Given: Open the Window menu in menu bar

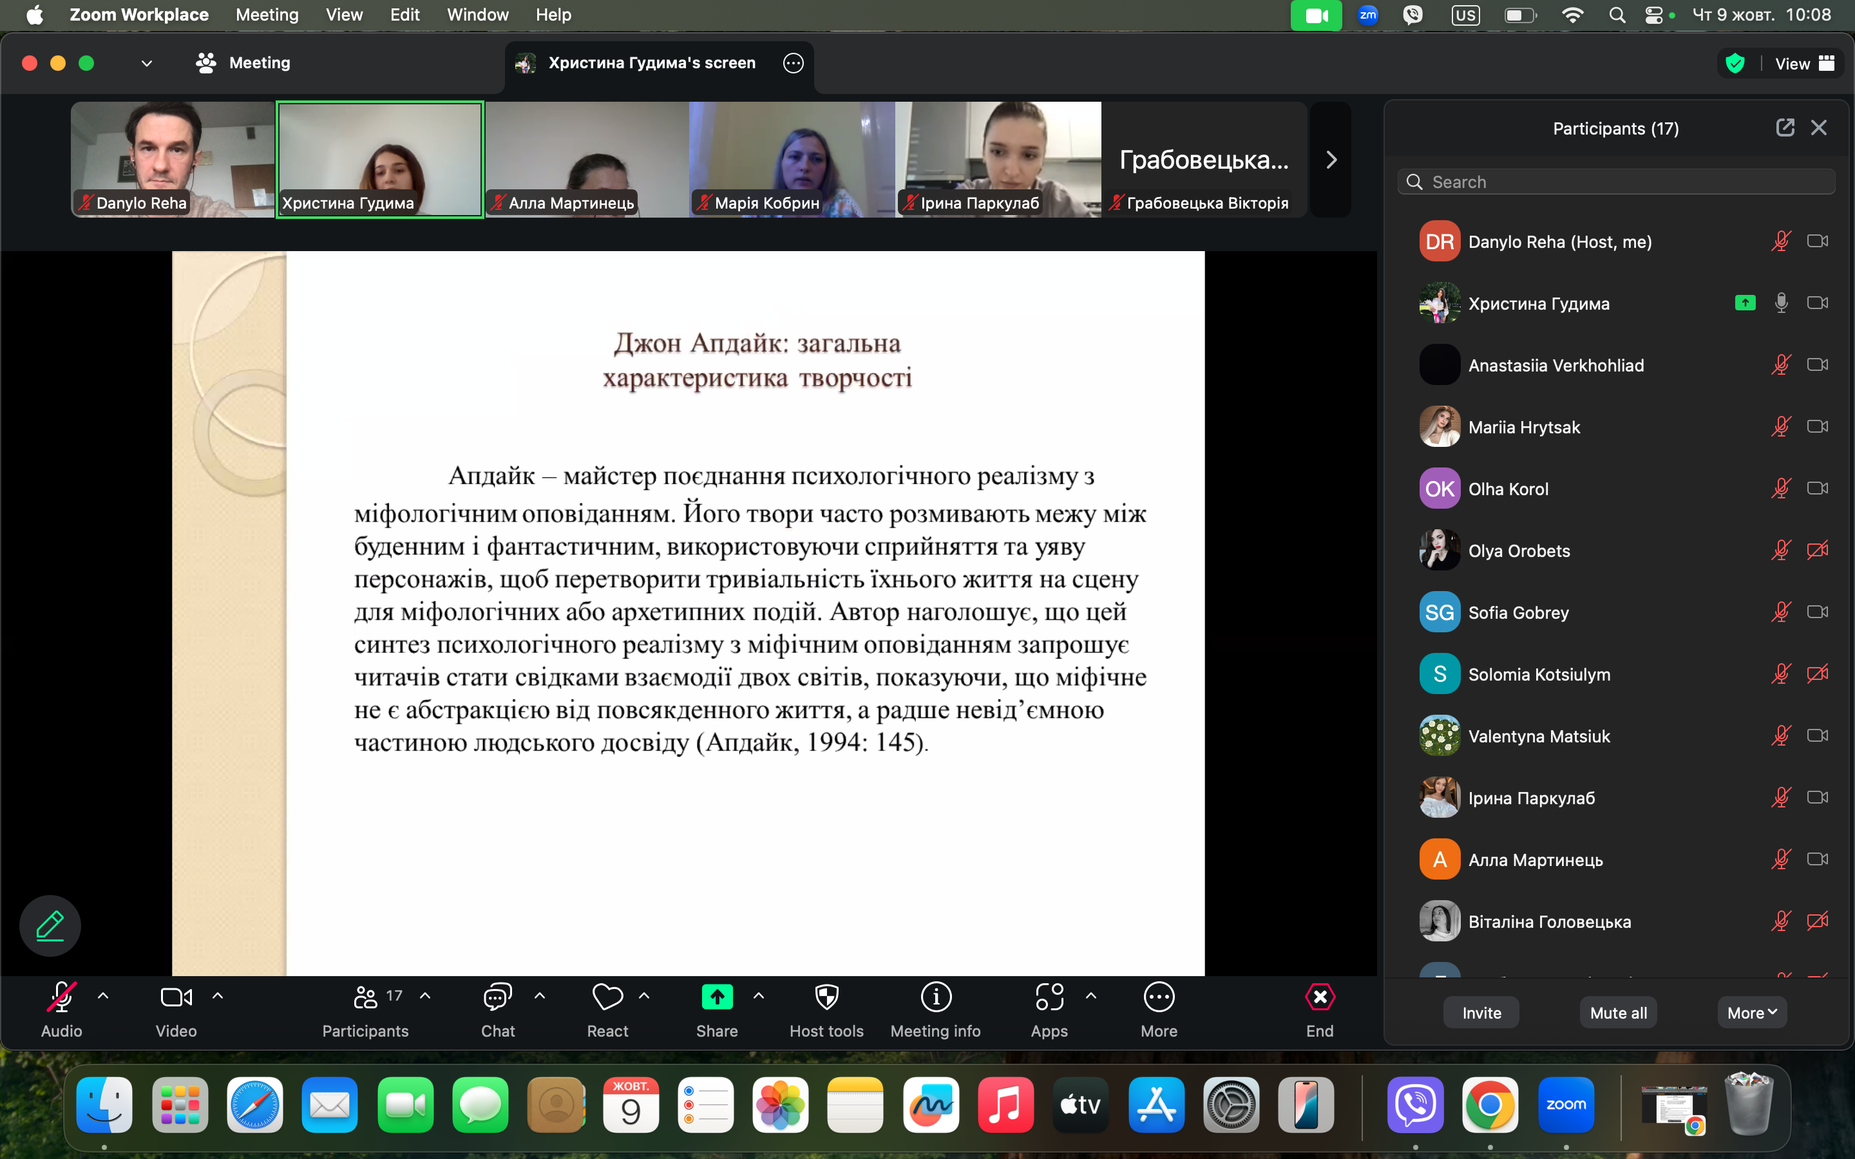Looking at the screenshot, I should [x=477, y=15].
